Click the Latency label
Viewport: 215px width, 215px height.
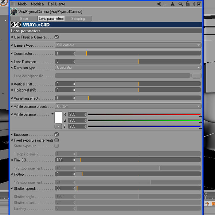(x=20, y=209)
